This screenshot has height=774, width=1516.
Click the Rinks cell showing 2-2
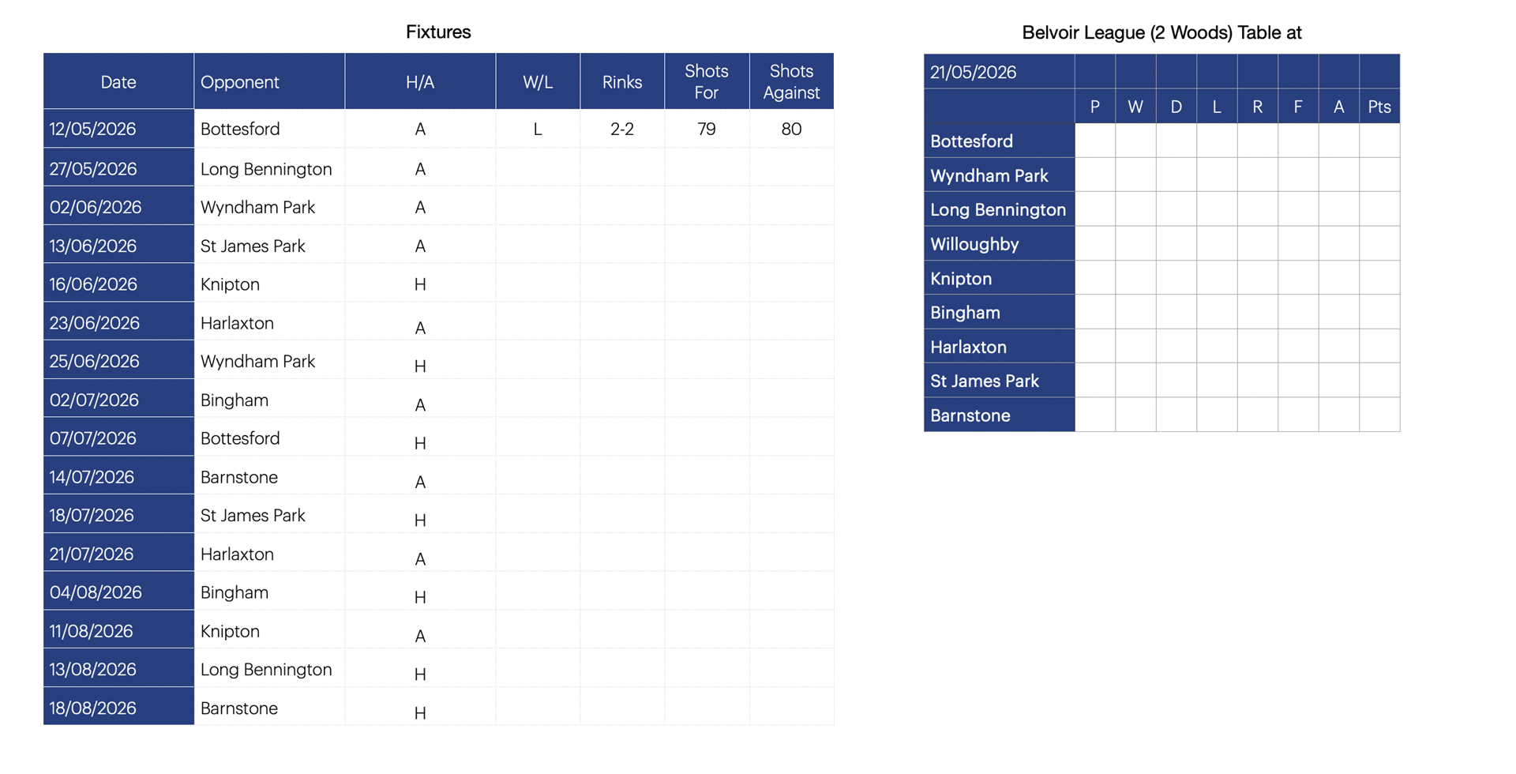(x=622, y=129)
